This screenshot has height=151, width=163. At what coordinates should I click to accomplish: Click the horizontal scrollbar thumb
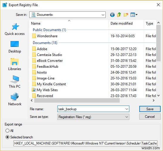click(77, 100)
